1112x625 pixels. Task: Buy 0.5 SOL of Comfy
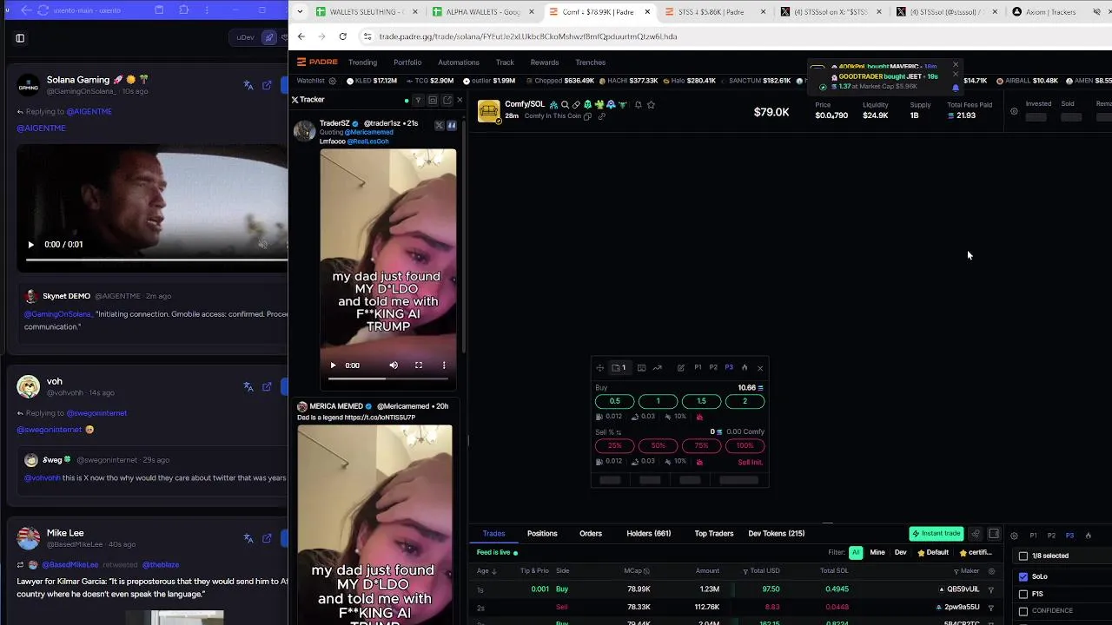click(614, 401)
